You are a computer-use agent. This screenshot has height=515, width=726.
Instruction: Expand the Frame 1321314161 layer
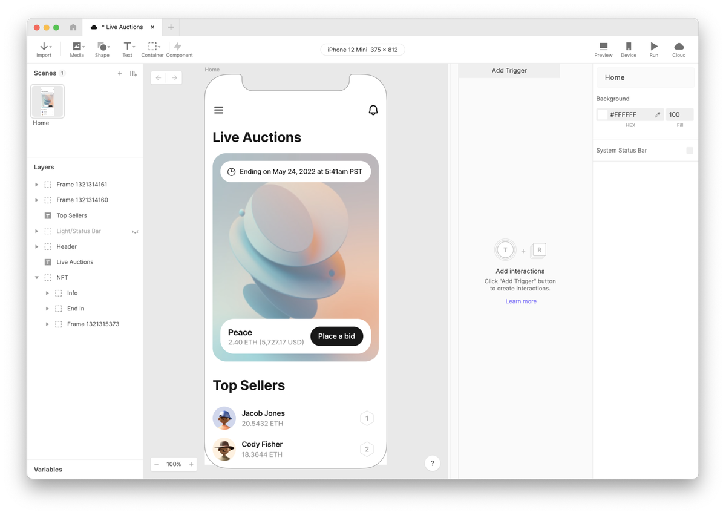[x=36, y=184]
